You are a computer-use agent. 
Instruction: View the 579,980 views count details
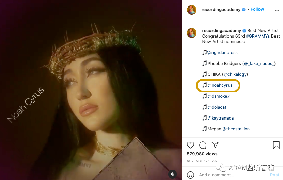coord(202,154)
